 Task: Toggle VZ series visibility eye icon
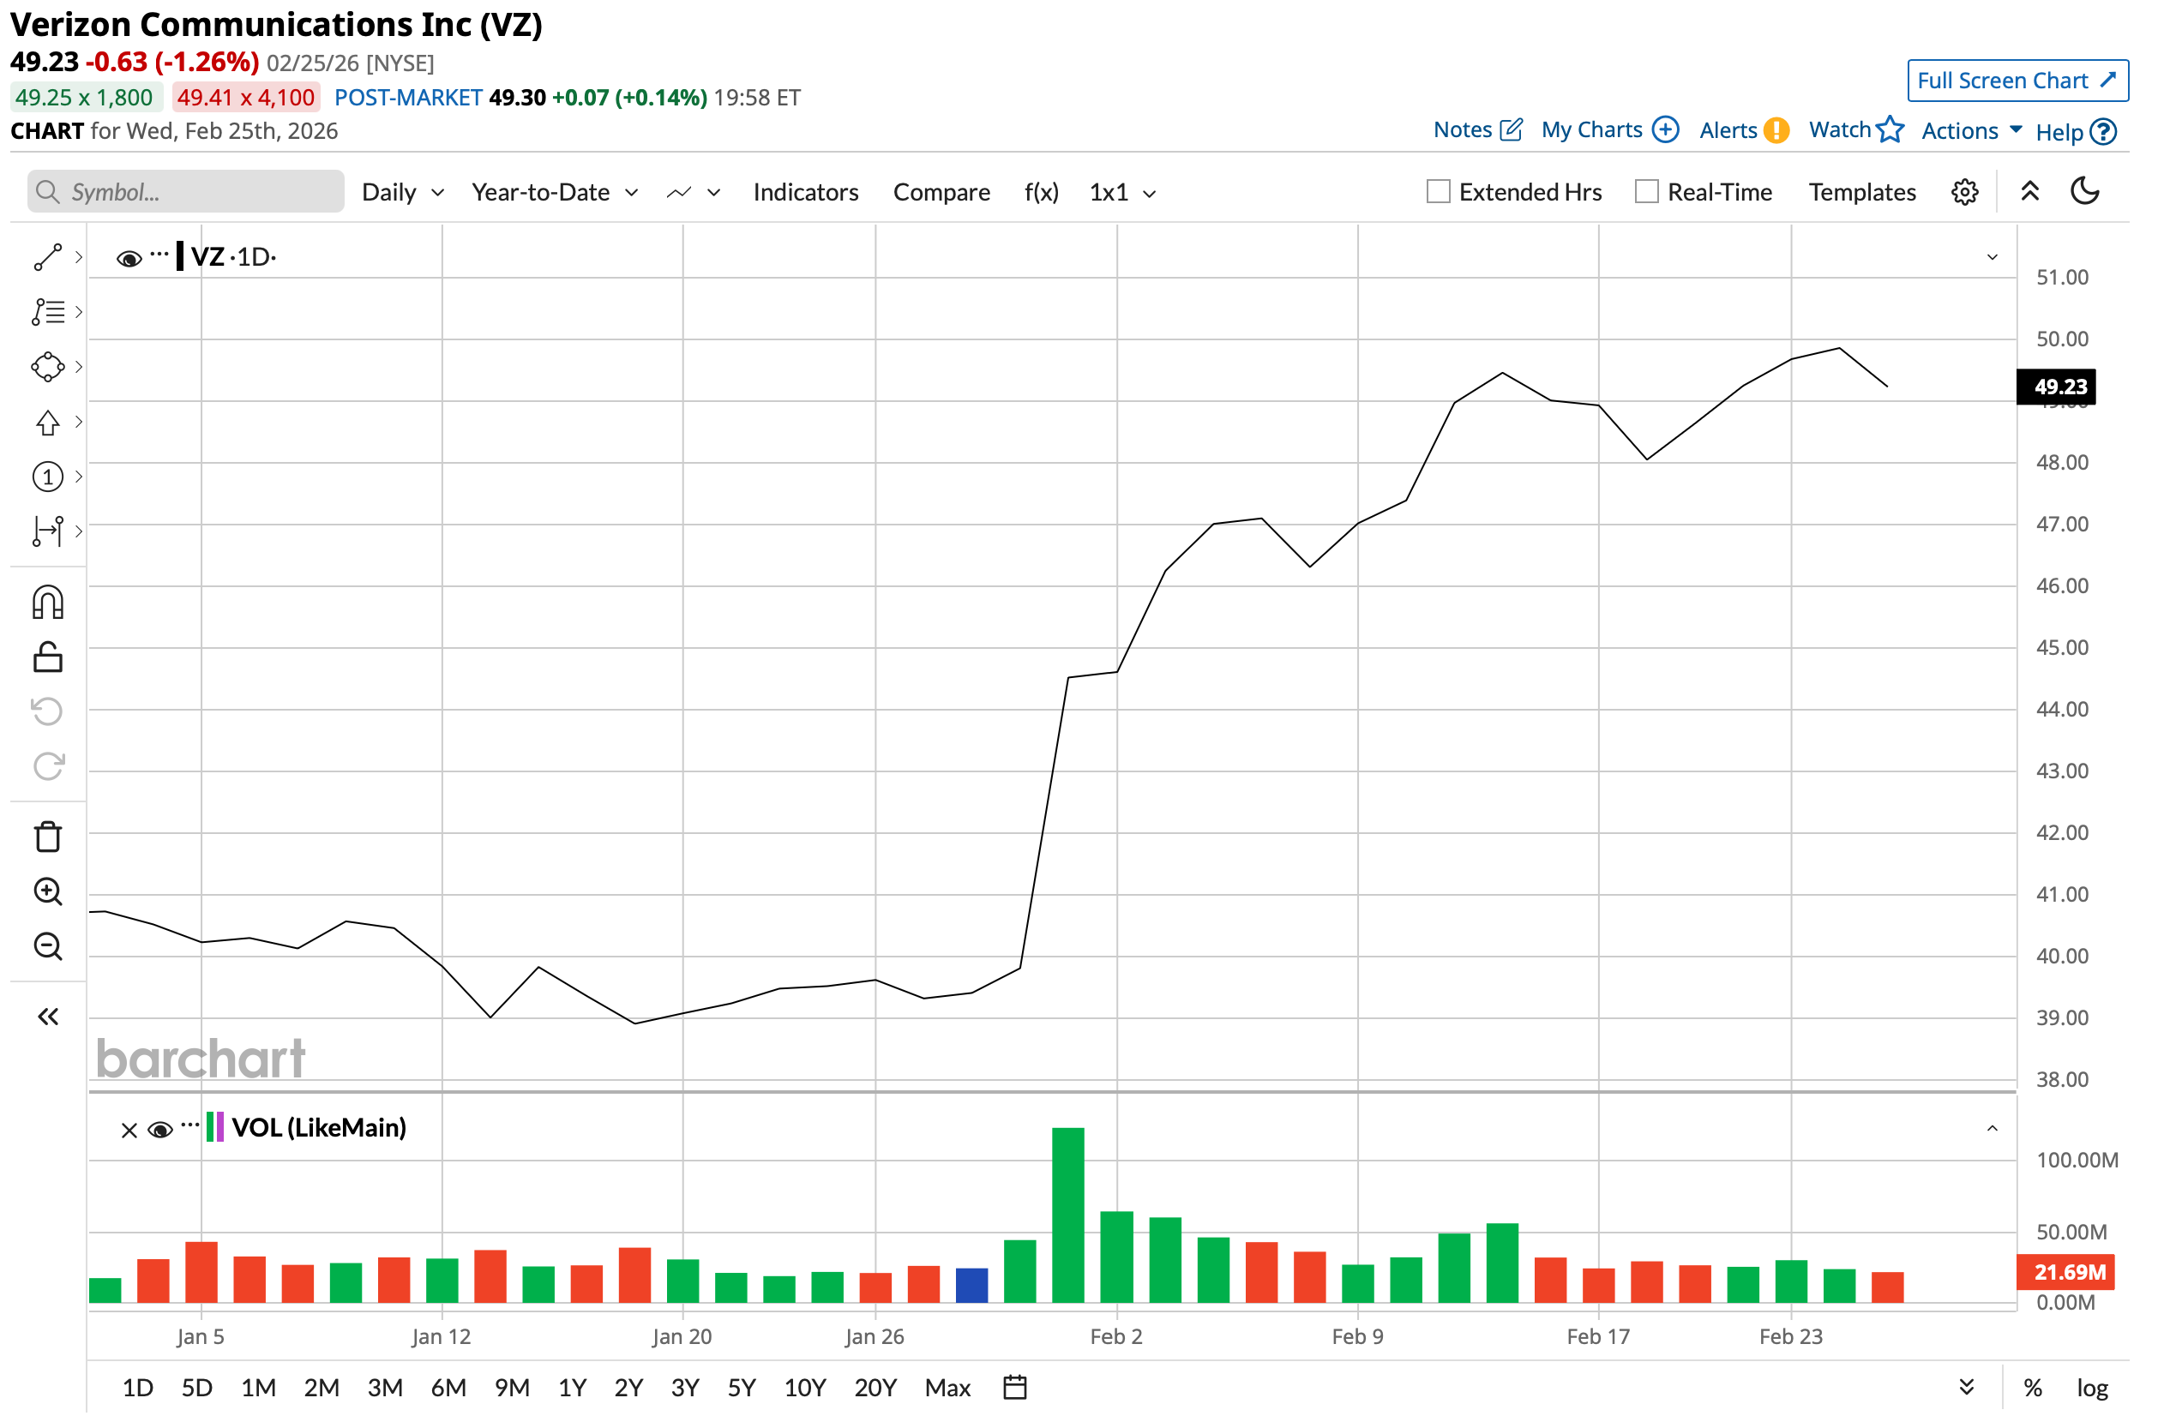pos(129,260)
